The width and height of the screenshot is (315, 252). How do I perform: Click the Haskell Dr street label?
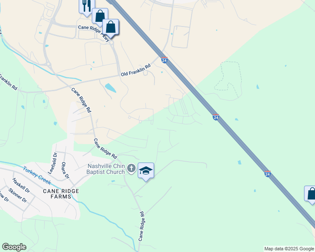point(21,185)
